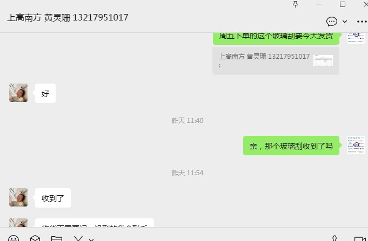Viewport: 368px width, 241px height.
Task: Click the chat title 上高南方 黄灵珊 13217951017
Action: coord(68,18)
